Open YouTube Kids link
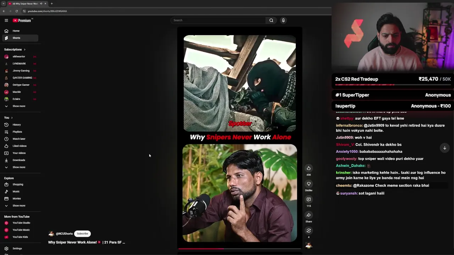 [x=21, y=237]
